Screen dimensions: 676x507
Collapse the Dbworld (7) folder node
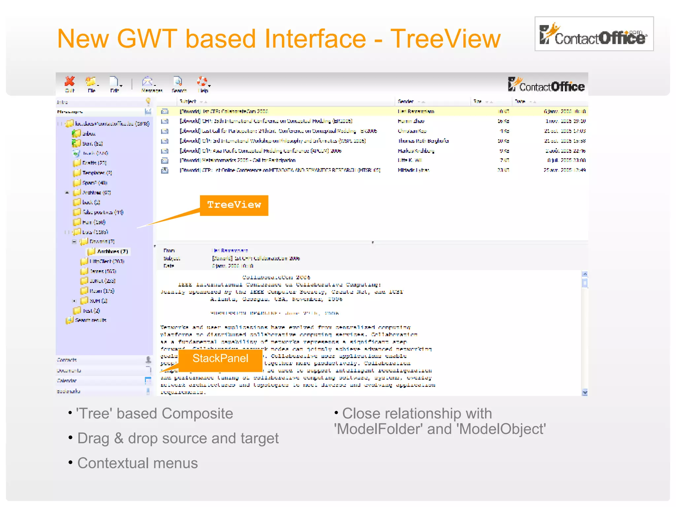pyautogui.click(x=74, y=242)
